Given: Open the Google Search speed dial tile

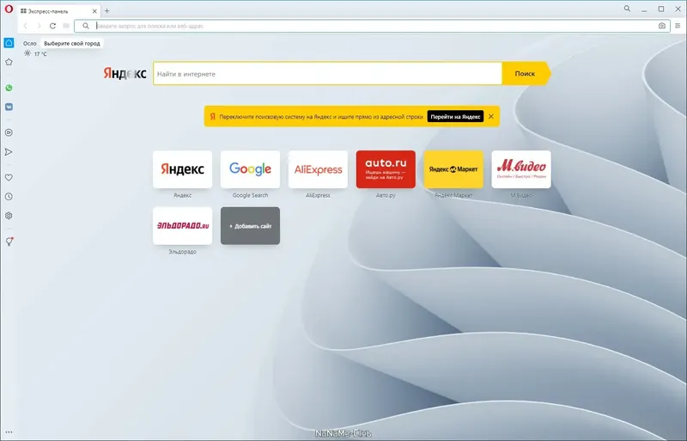Looking at the screenshot, I should tap(250, 169).
